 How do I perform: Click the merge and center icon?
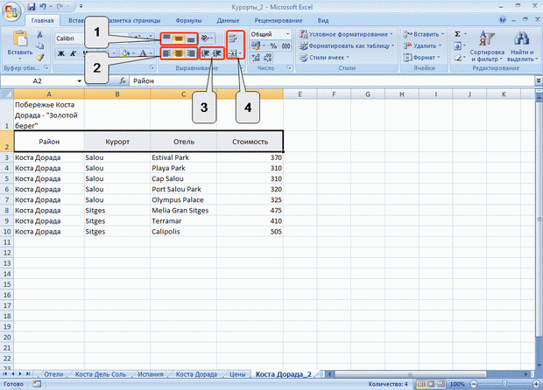[x=232, y=53]
